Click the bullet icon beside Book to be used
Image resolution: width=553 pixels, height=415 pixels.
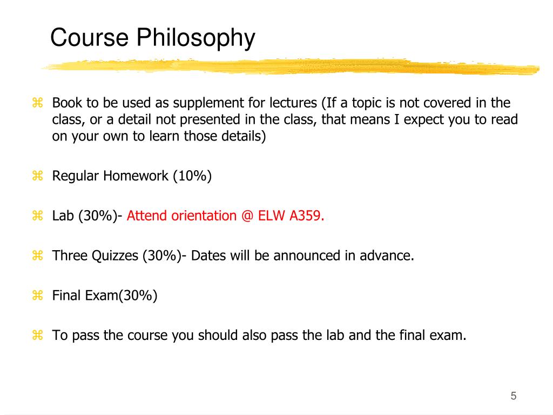(x=37, y=103)
